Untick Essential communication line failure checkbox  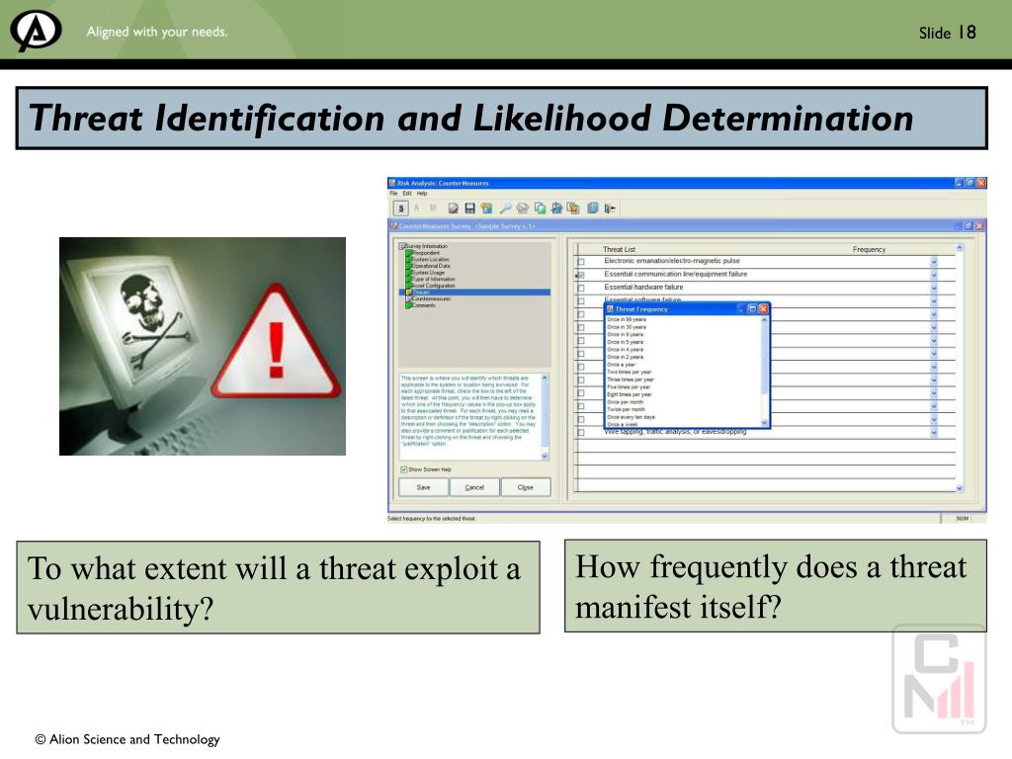pos(581,275)
